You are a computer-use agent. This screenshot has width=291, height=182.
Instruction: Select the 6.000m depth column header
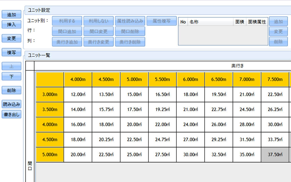click(x=190, y=79)
